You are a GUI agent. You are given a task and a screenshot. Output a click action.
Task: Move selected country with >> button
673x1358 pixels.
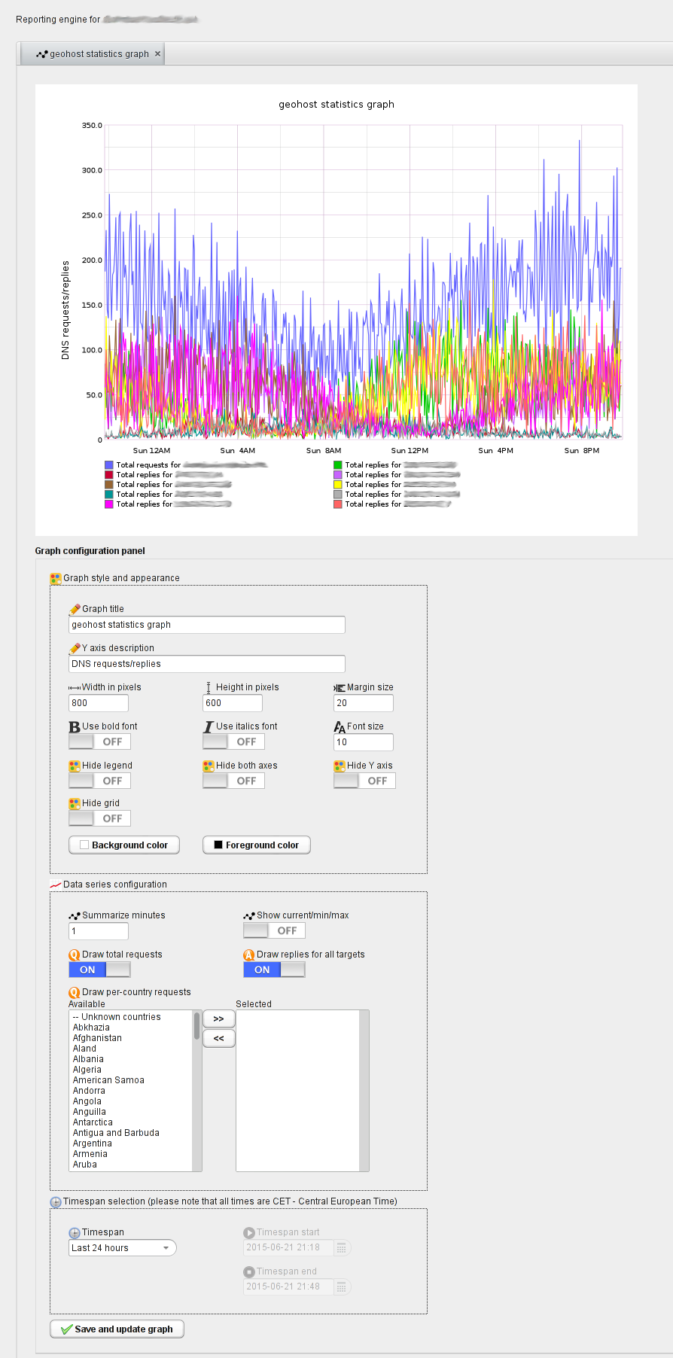(219, 1018)
